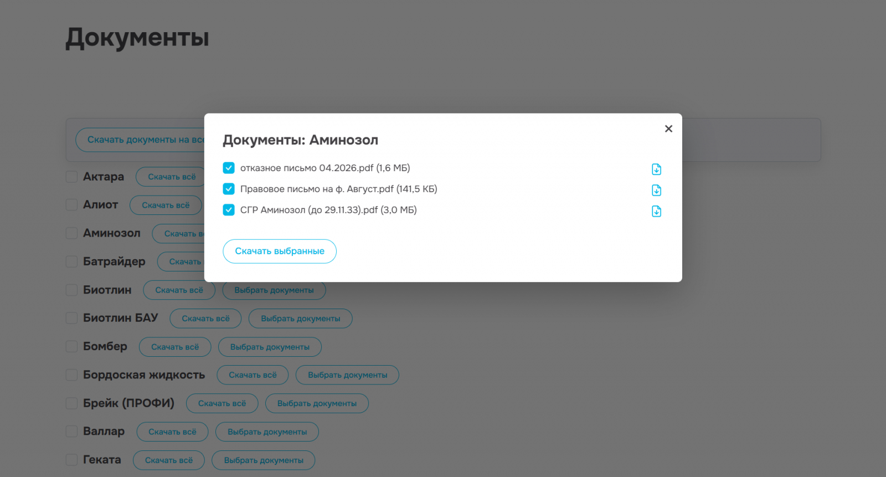Open Выбрать документы for Биотлин БАУ
The width and height of the screenshot is (886, 477).
click(301, 319)
